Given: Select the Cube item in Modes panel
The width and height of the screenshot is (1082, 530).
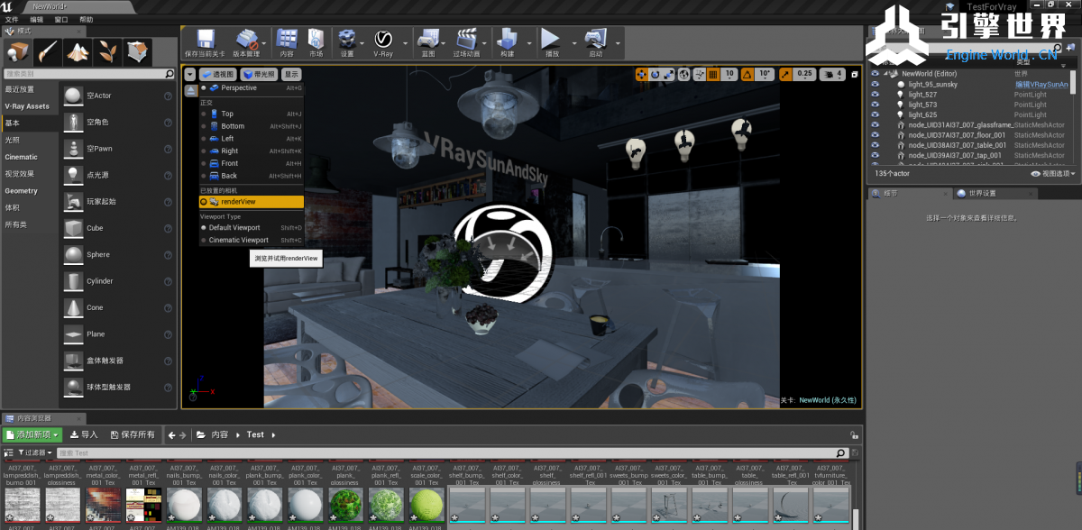Looking at the screenshot, I should (116, 228).
